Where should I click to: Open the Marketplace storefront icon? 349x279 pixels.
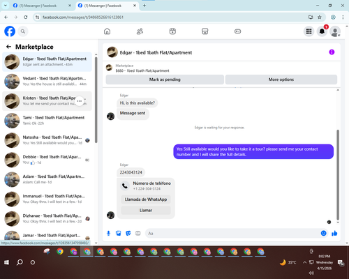[205, 31]
